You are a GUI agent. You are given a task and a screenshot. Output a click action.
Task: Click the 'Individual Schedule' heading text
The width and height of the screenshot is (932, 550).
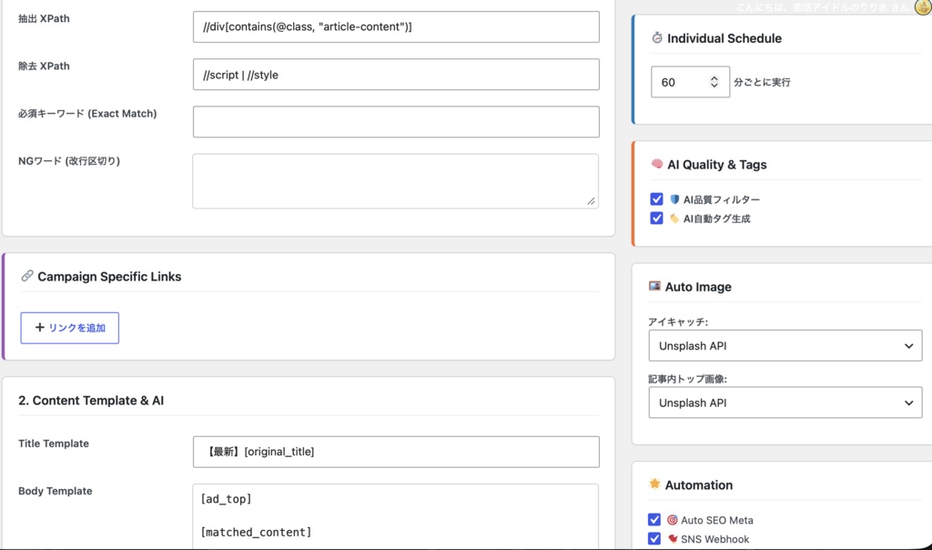click(x=724, y=38)
